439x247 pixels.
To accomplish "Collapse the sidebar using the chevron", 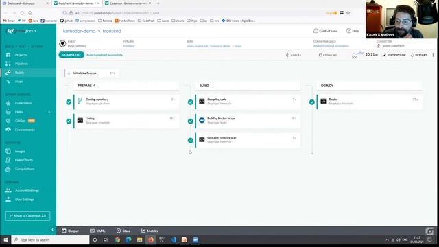I will (x=53, y=229).
